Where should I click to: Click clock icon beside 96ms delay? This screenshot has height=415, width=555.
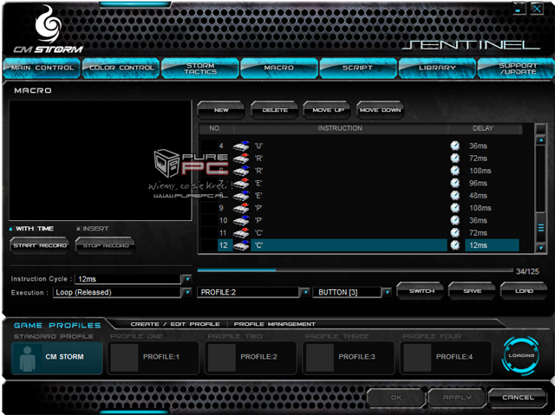(x=454, y=183)
